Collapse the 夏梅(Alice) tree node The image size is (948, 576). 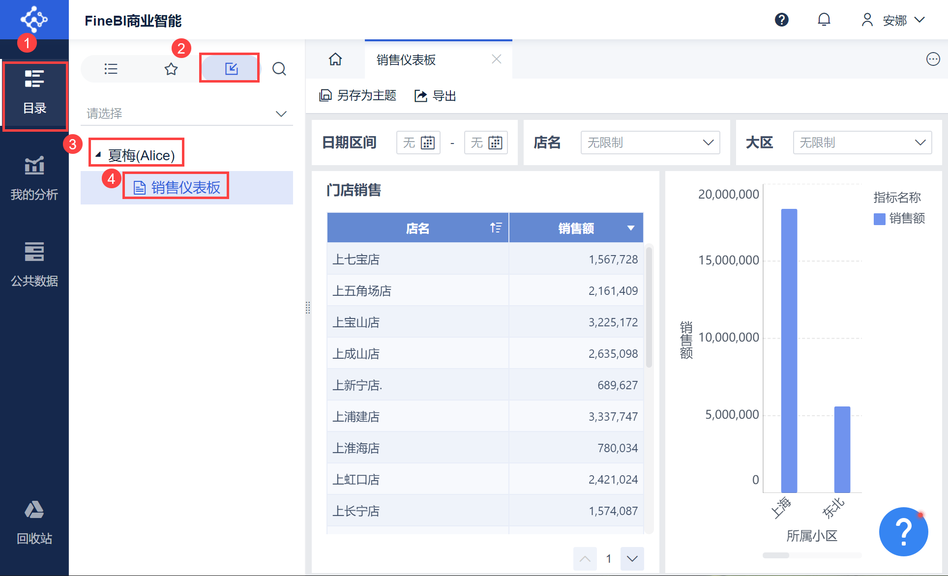pyautogui.click(x=98, y=155)
